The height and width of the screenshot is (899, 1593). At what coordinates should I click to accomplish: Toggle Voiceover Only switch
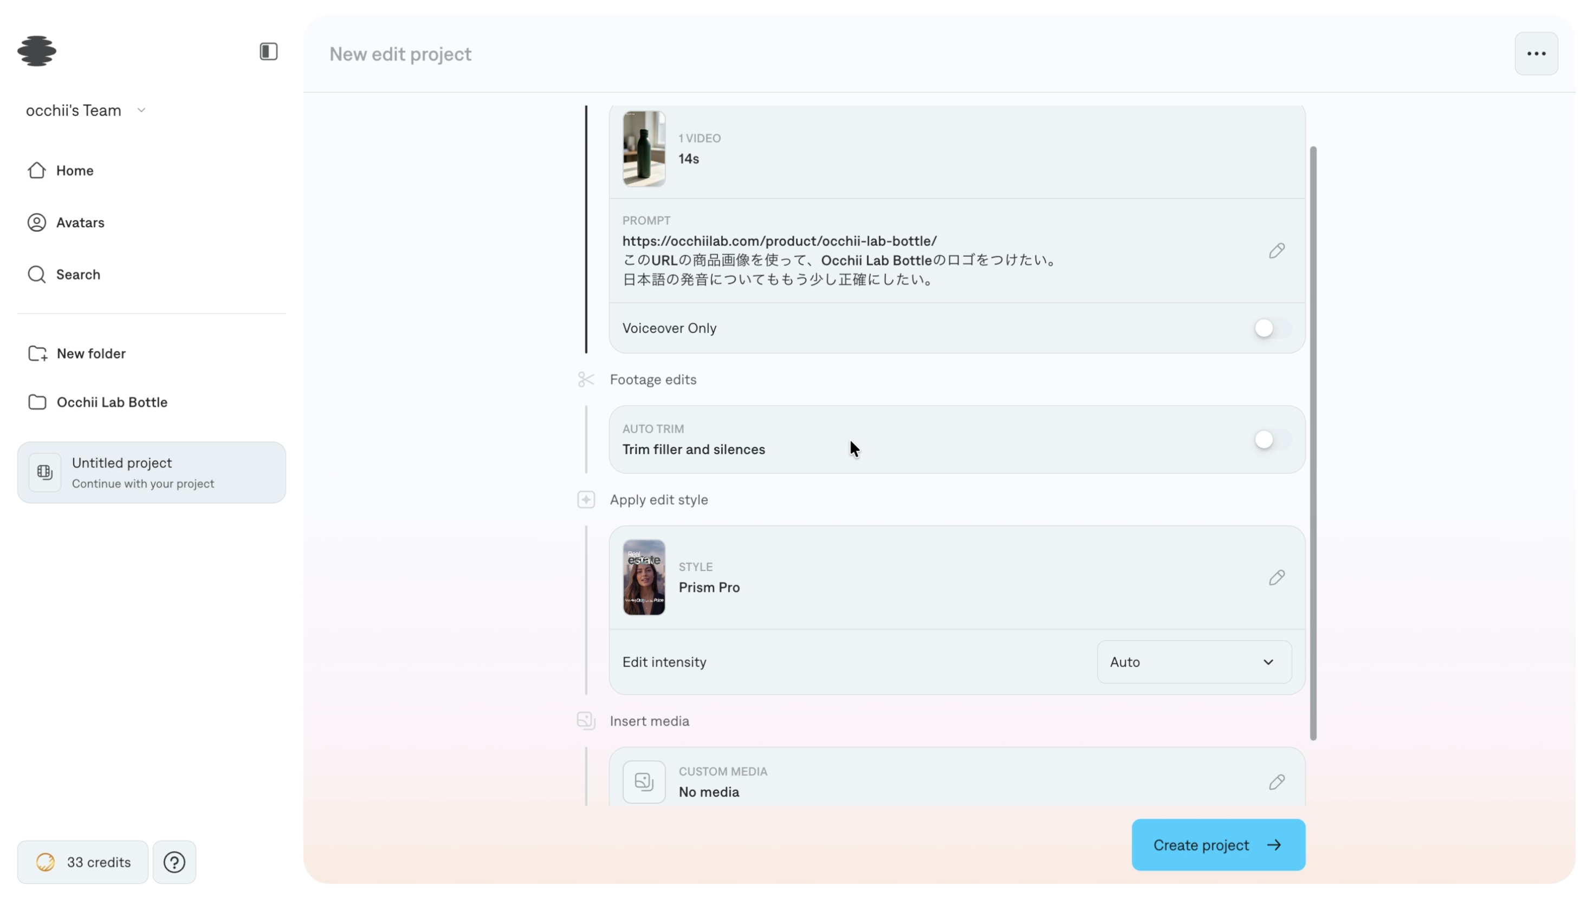pos(1272,328)
